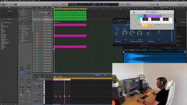
Task: Click the yellow cycle range in ruler
Action: click(70, 9)
